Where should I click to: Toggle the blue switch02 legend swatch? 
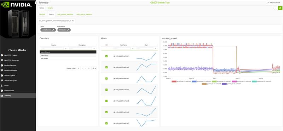tap(194, 81)
